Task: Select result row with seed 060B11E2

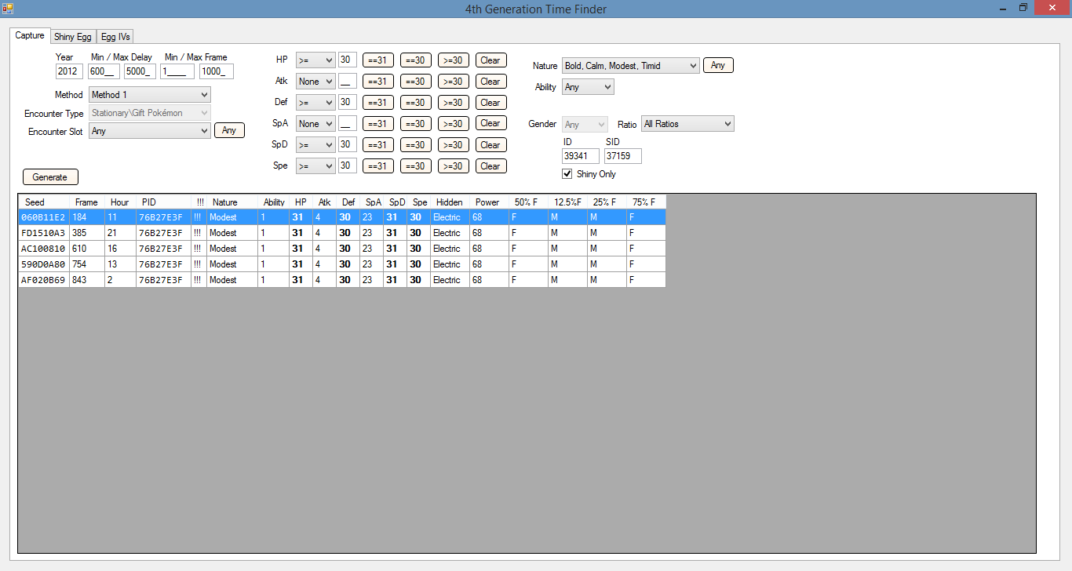Action: click(x=342, y=217)
